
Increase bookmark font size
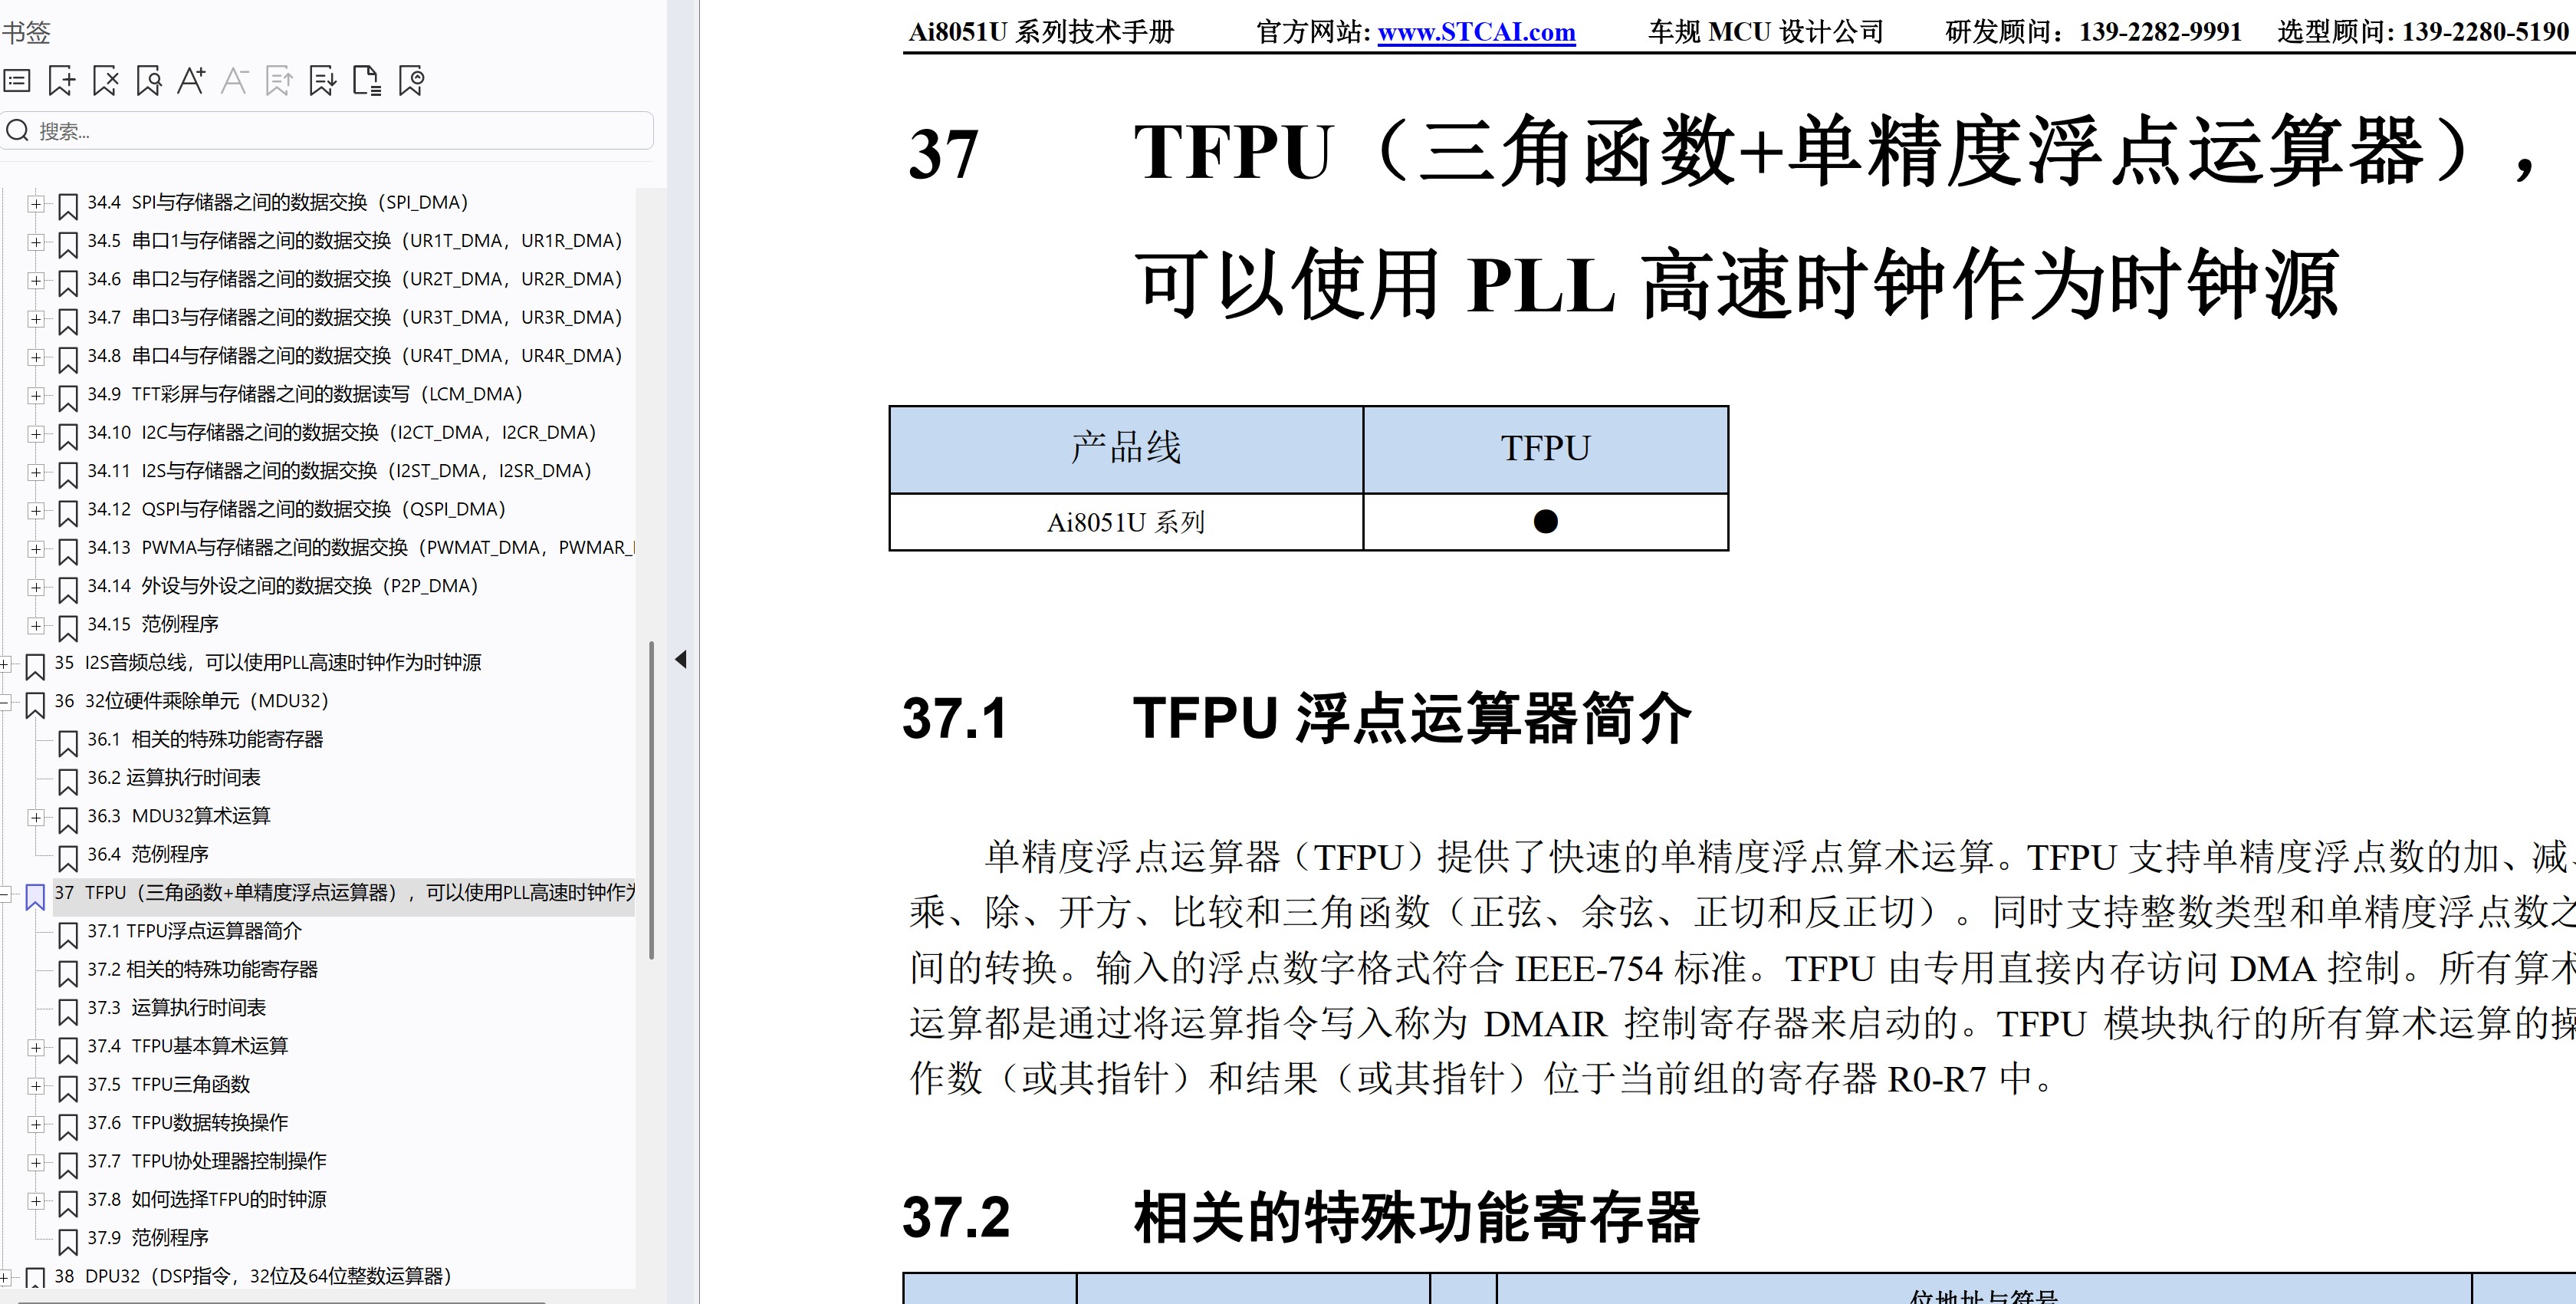191,81
